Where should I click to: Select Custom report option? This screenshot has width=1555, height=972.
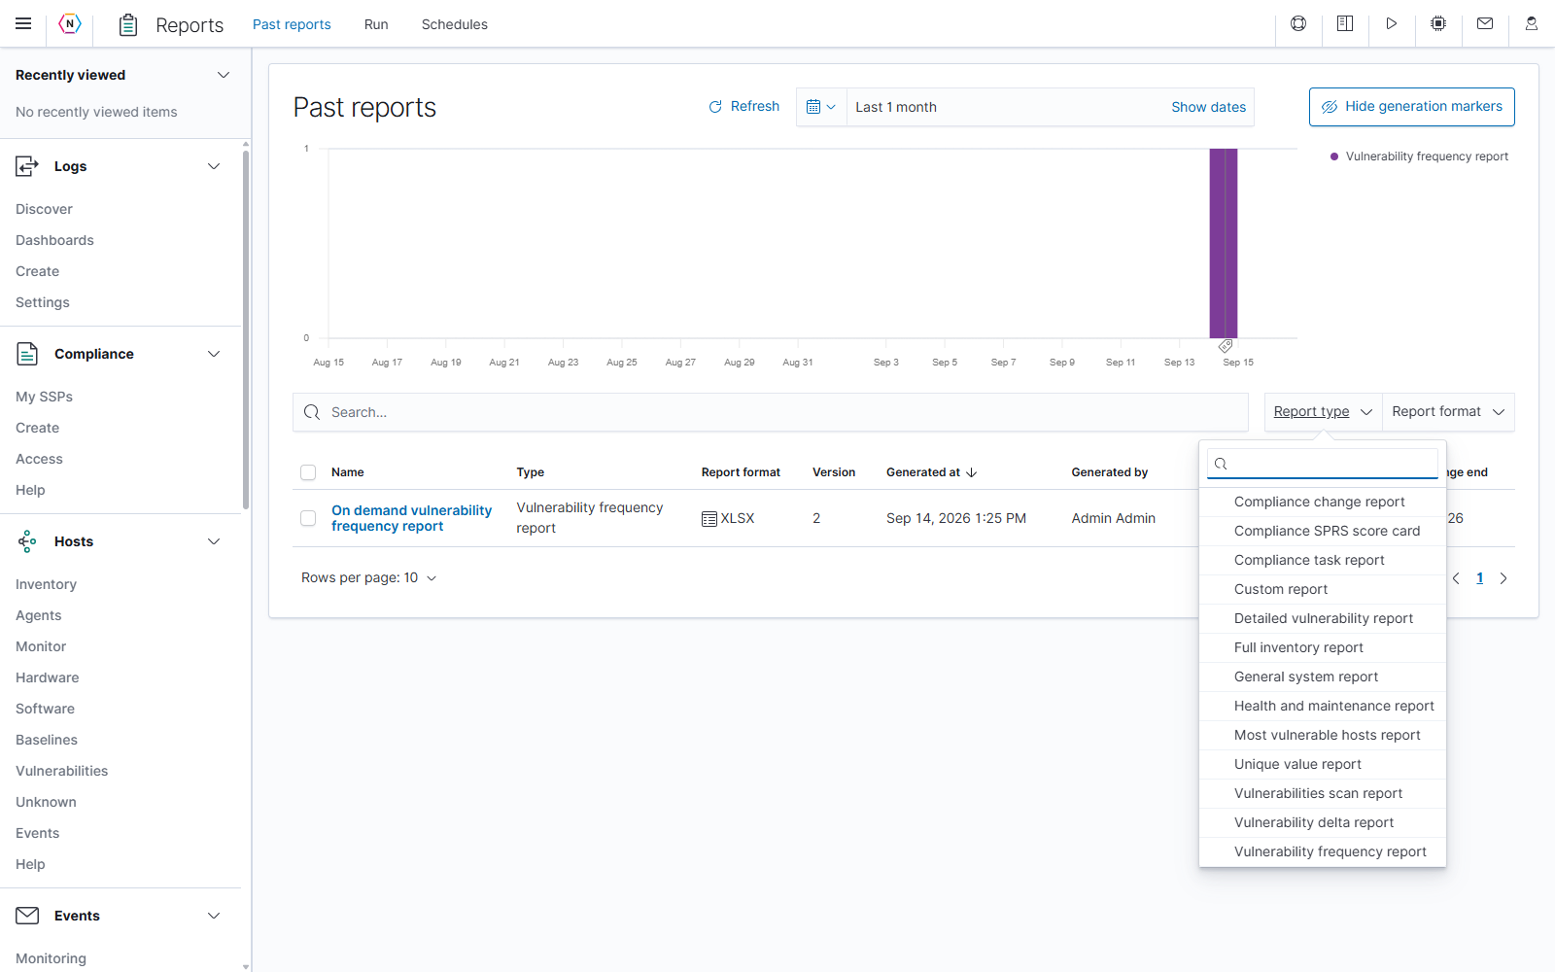[1323, 590]
